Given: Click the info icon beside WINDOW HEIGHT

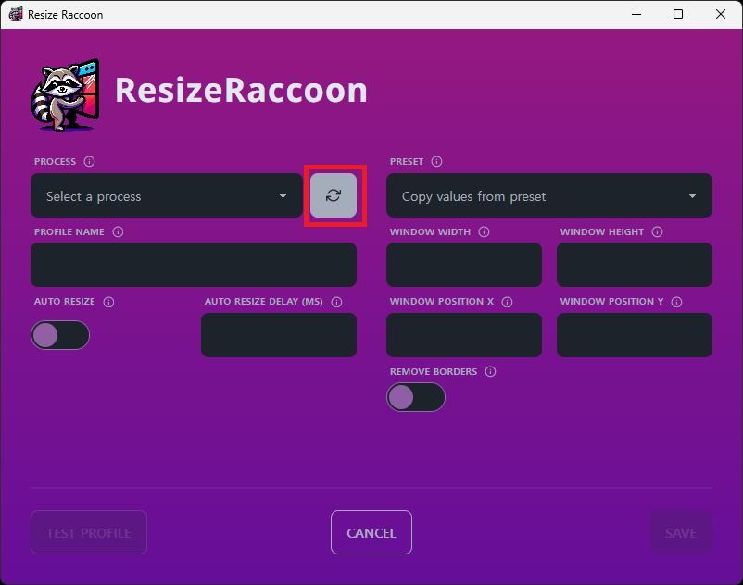Looking at the screenshot, I should 657,232.
